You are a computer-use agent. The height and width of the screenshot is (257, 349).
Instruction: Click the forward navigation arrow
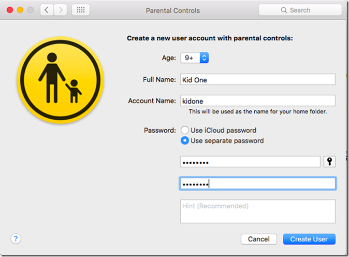point(60,10)
